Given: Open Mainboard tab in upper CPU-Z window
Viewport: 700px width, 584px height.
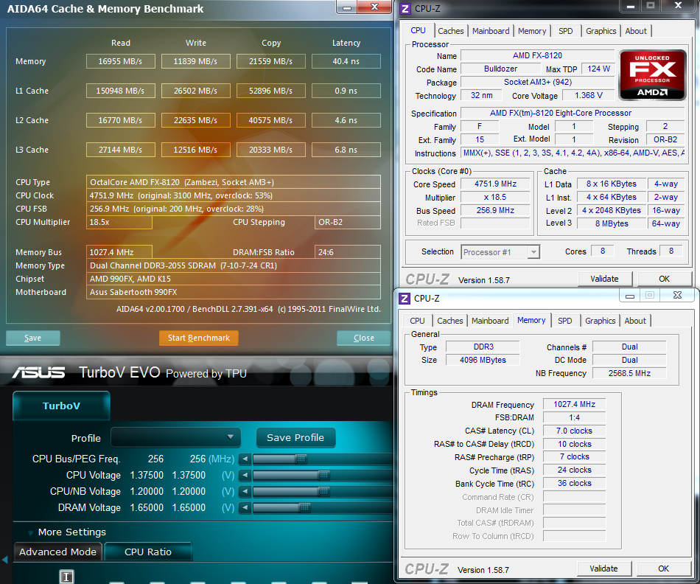Looking at the screenshot, I should (491, 31).
